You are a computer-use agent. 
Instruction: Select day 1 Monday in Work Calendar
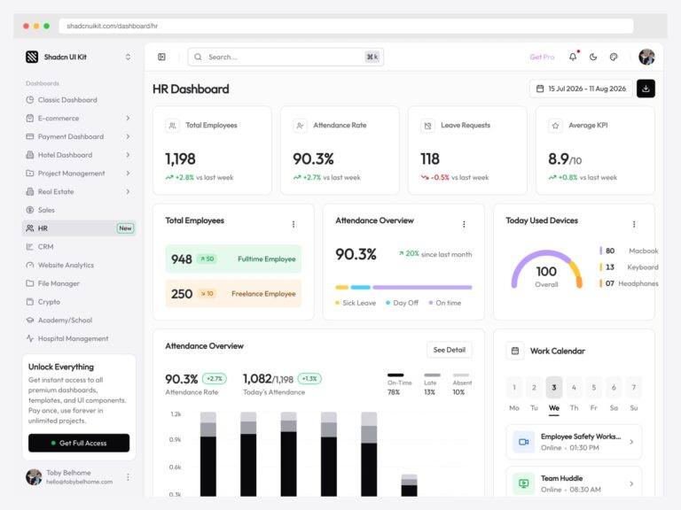pos(514,387)
